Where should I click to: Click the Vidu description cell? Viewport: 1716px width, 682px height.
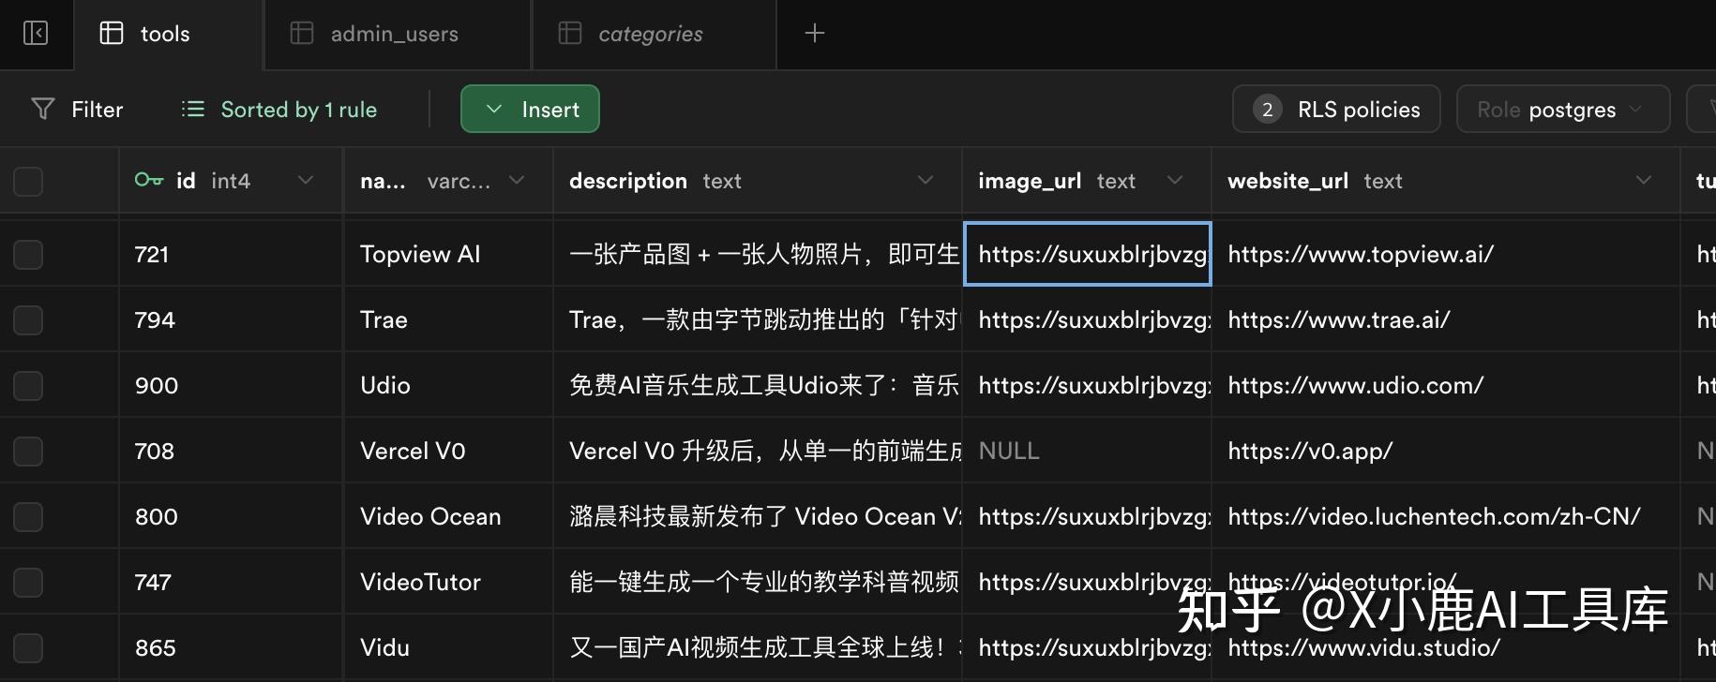[x=758, y=647]
